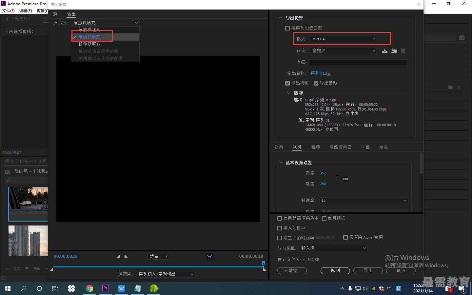Click the Cancel button
472x295 pixels.
401,271
